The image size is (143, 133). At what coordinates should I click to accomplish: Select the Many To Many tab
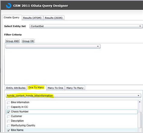pos(75,88)
